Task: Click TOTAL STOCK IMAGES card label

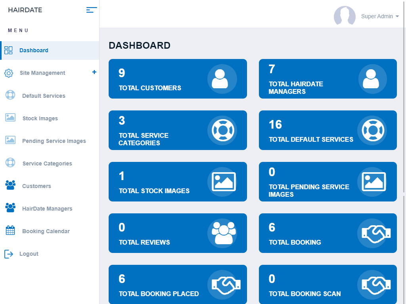Action: pyautogui.click(x=154, y=191)
